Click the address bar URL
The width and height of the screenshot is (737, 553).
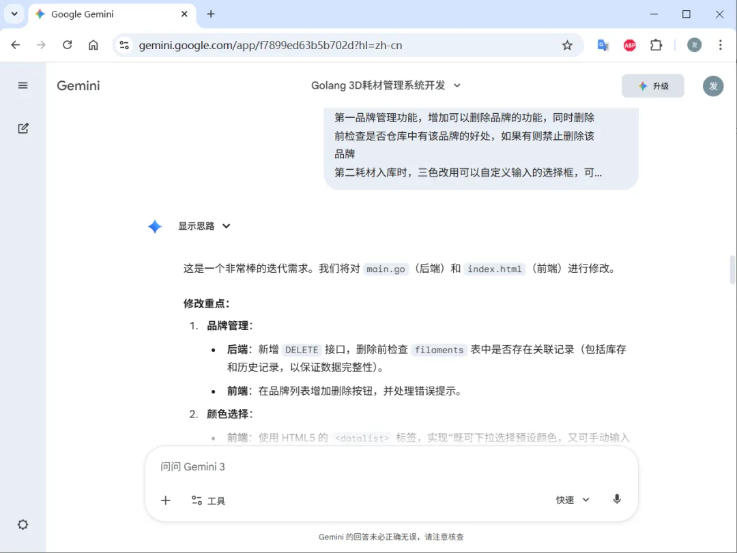coord(270,46)
